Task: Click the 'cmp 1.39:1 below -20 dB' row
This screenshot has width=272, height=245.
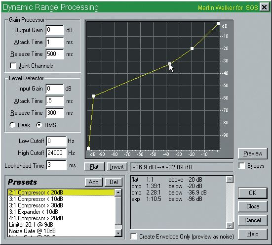Action: [x=167, y=186]
